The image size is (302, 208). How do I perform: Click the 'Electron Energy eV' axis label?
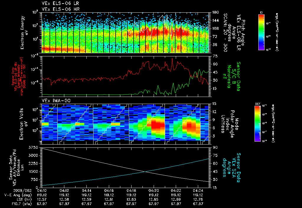pyautogui.click(x=24, y=33)
